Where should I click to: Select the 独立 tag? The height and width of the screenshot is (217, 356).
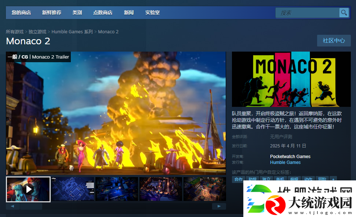266,179
